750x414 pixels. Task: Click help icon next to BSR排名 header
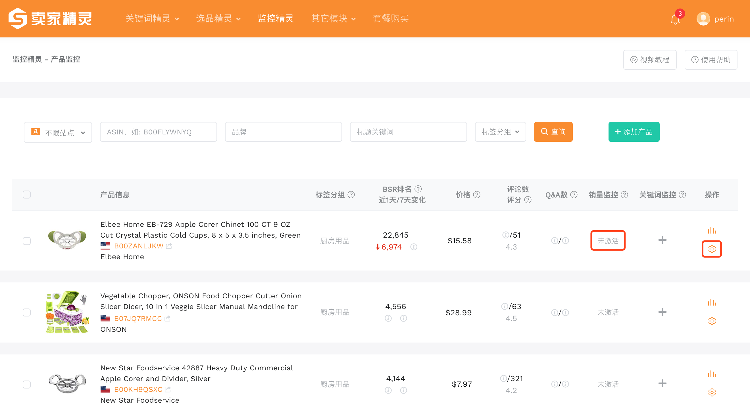point(418,189)
